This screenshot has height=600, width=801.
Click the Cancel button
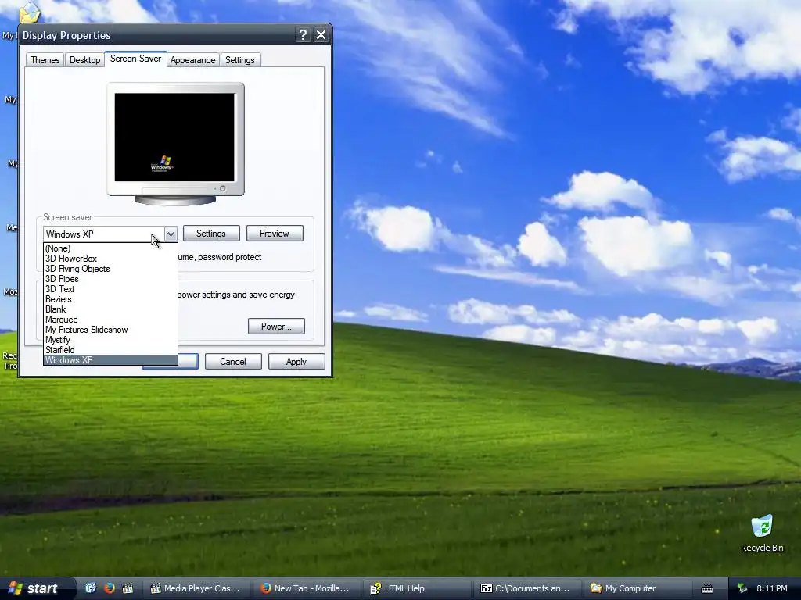(233, 362)
